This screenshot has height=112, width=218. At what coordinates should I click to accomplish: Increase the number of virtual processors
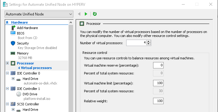coord(149,41)
